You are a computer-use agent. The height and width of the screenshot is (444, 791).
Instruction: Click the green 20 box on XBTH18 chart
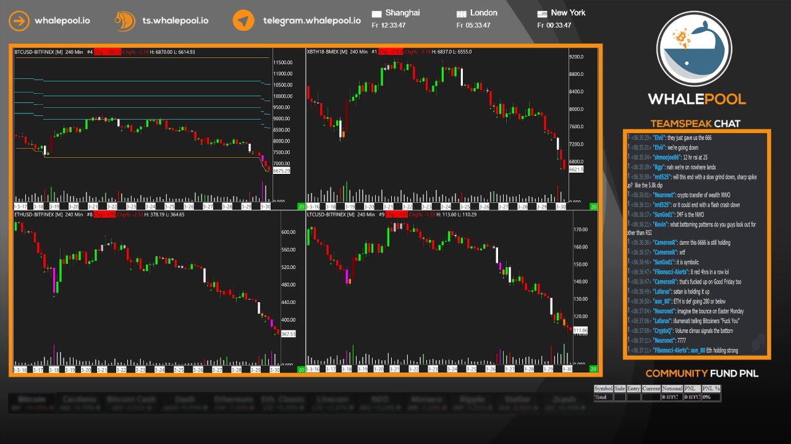[x=593, y=207]
